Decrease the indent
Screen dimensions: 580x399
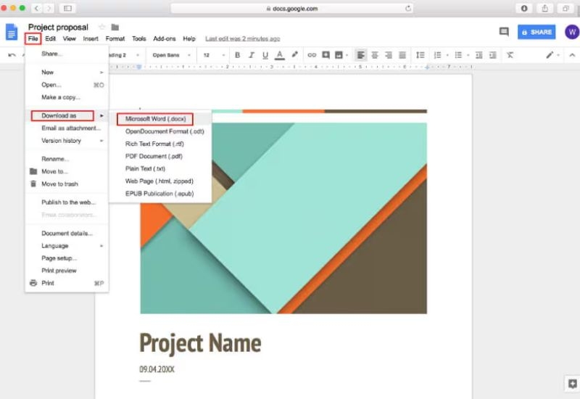(x=479, y=55)
